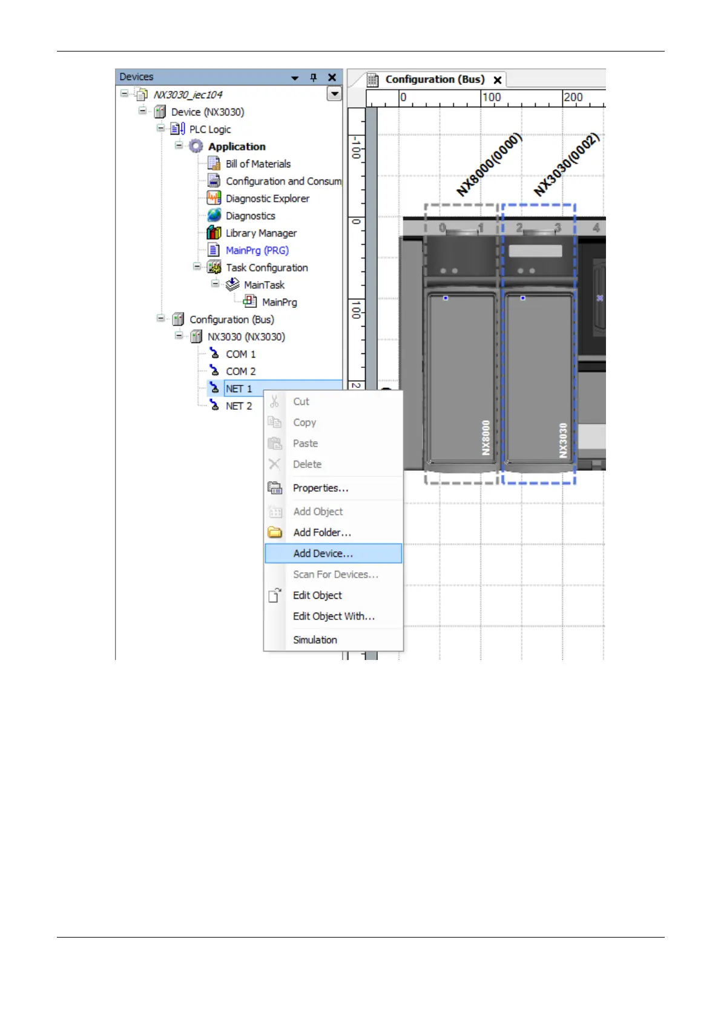Select the NET 1 tree item
Viewport: 721px width, 1020px height.
(239, 388)
